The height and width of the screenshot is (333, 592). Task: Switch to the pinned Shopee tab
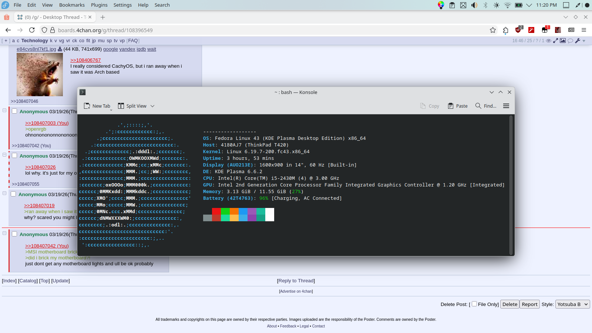coord(7,17)
